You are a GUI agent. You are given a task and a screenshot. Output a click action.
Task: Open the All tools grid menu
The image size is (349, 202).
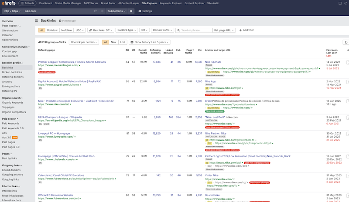click(x=27, y=3)
